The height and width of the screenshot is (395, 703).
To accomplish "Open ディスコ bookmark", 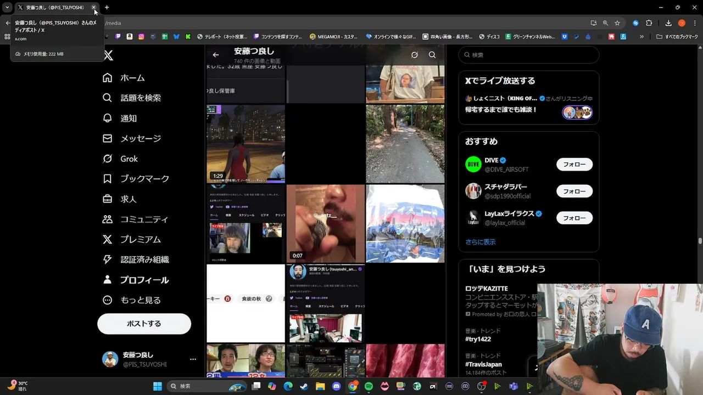I will click(x=489, y=37).
